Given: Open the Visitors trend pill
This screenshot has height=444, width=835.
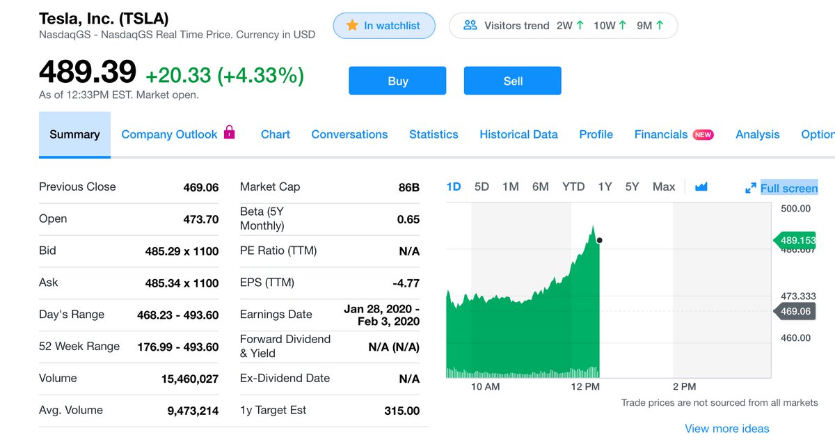Looking at the screenshot, I should 564,26.
